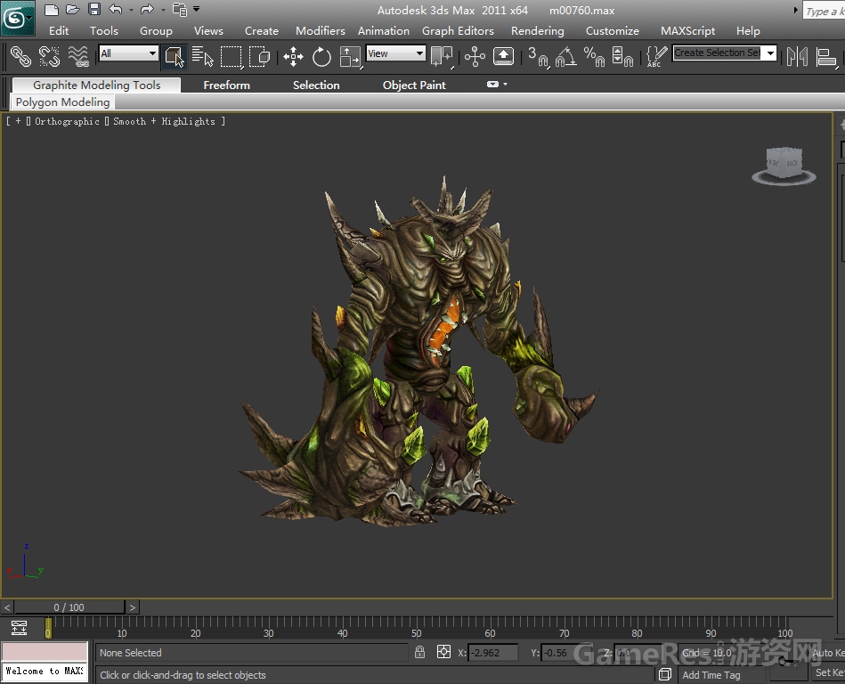Click the Unlink Selection tool
The image size is (845, 684).
50,57
